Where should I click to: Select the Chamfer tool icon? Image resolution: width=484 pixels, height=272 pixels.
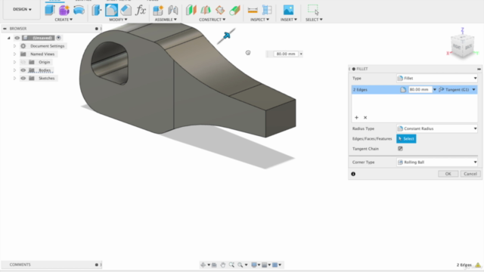pos(126,10)
